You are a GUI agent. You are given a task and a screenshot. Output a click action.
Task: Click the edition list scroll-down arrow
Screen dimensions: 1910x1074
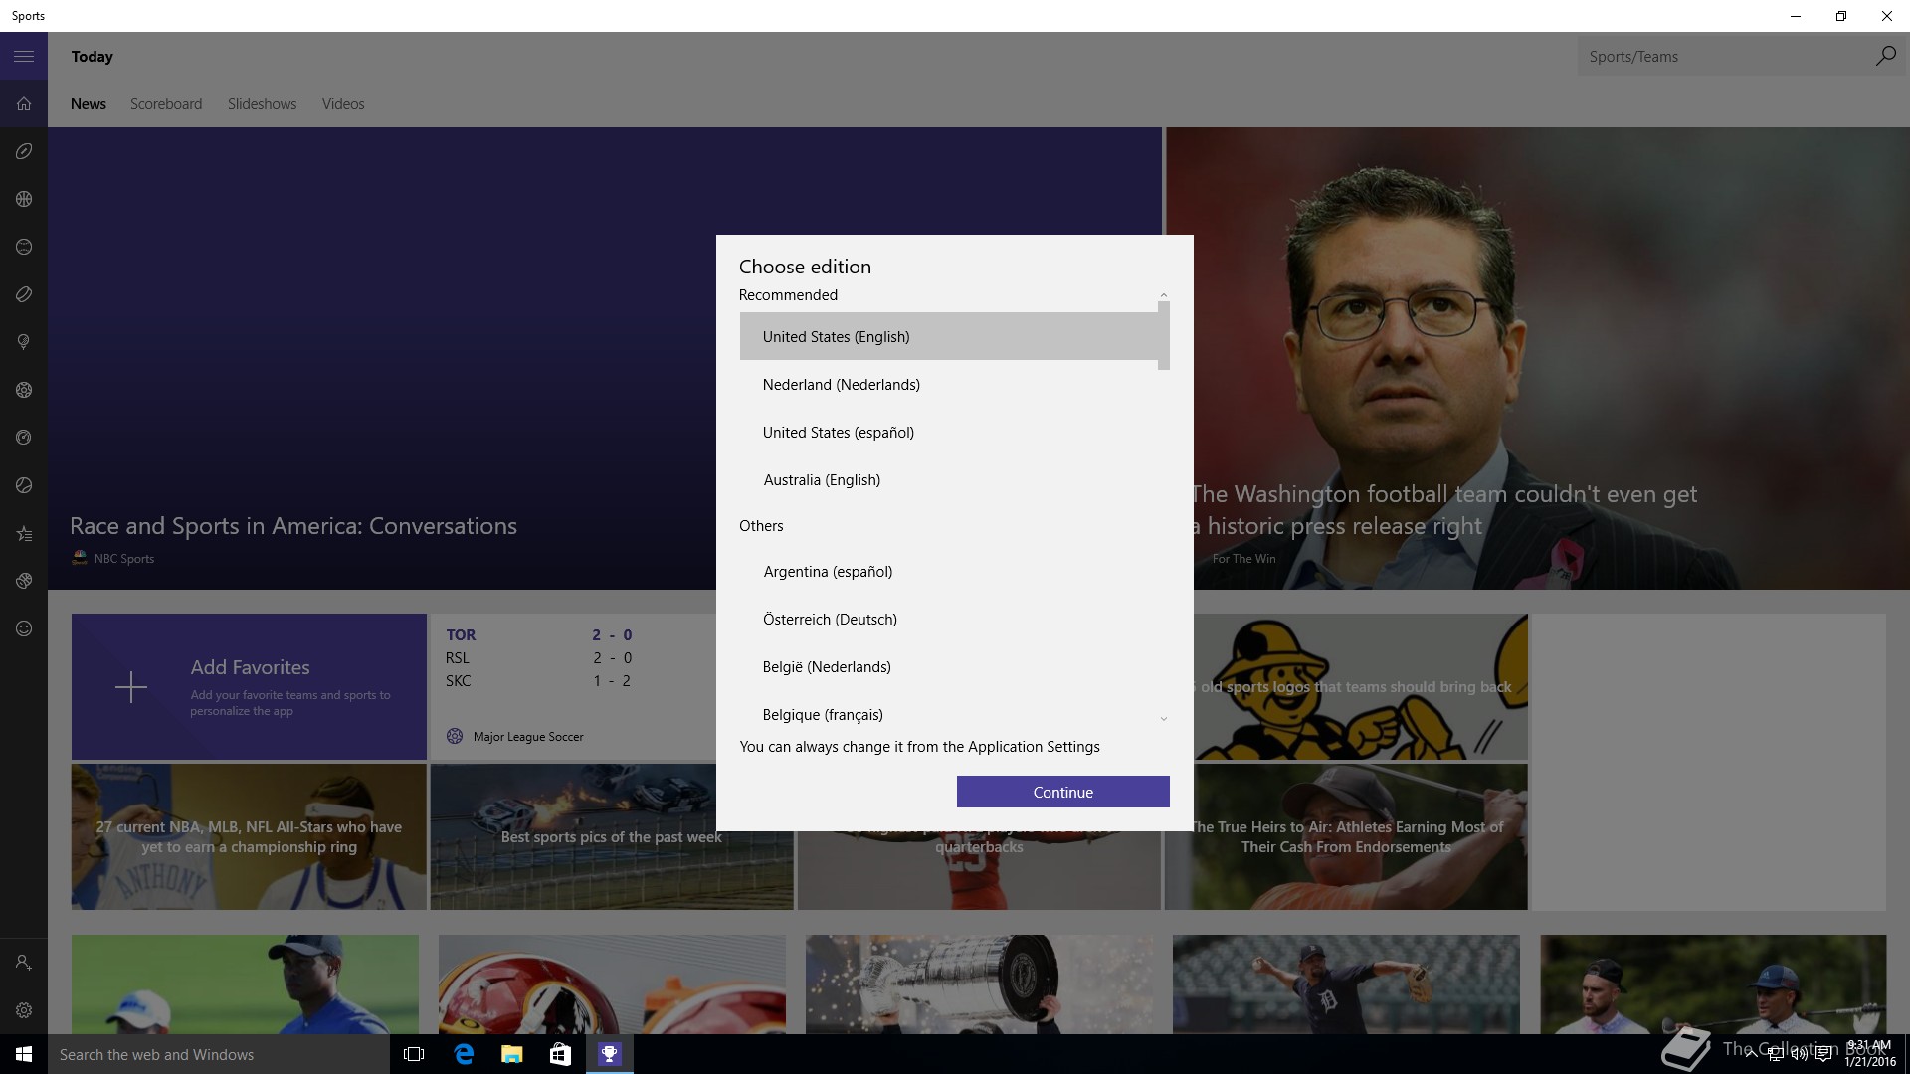pyautogui.click(x=1164, y=718)
